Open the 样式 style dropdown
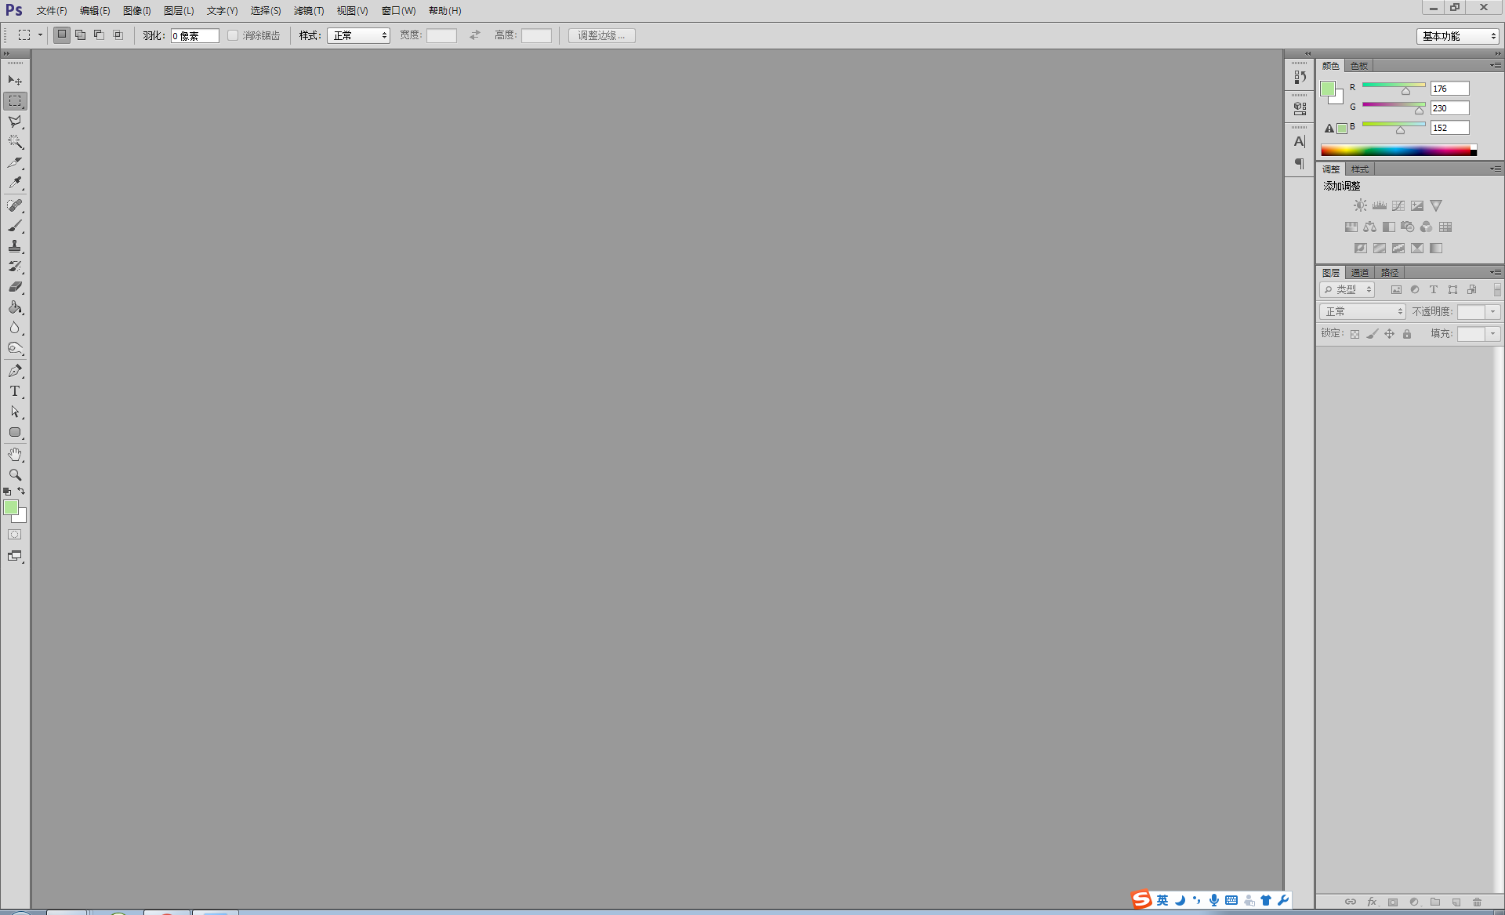The width and height of the screenshot is (1505, 915). pos(358,35)
